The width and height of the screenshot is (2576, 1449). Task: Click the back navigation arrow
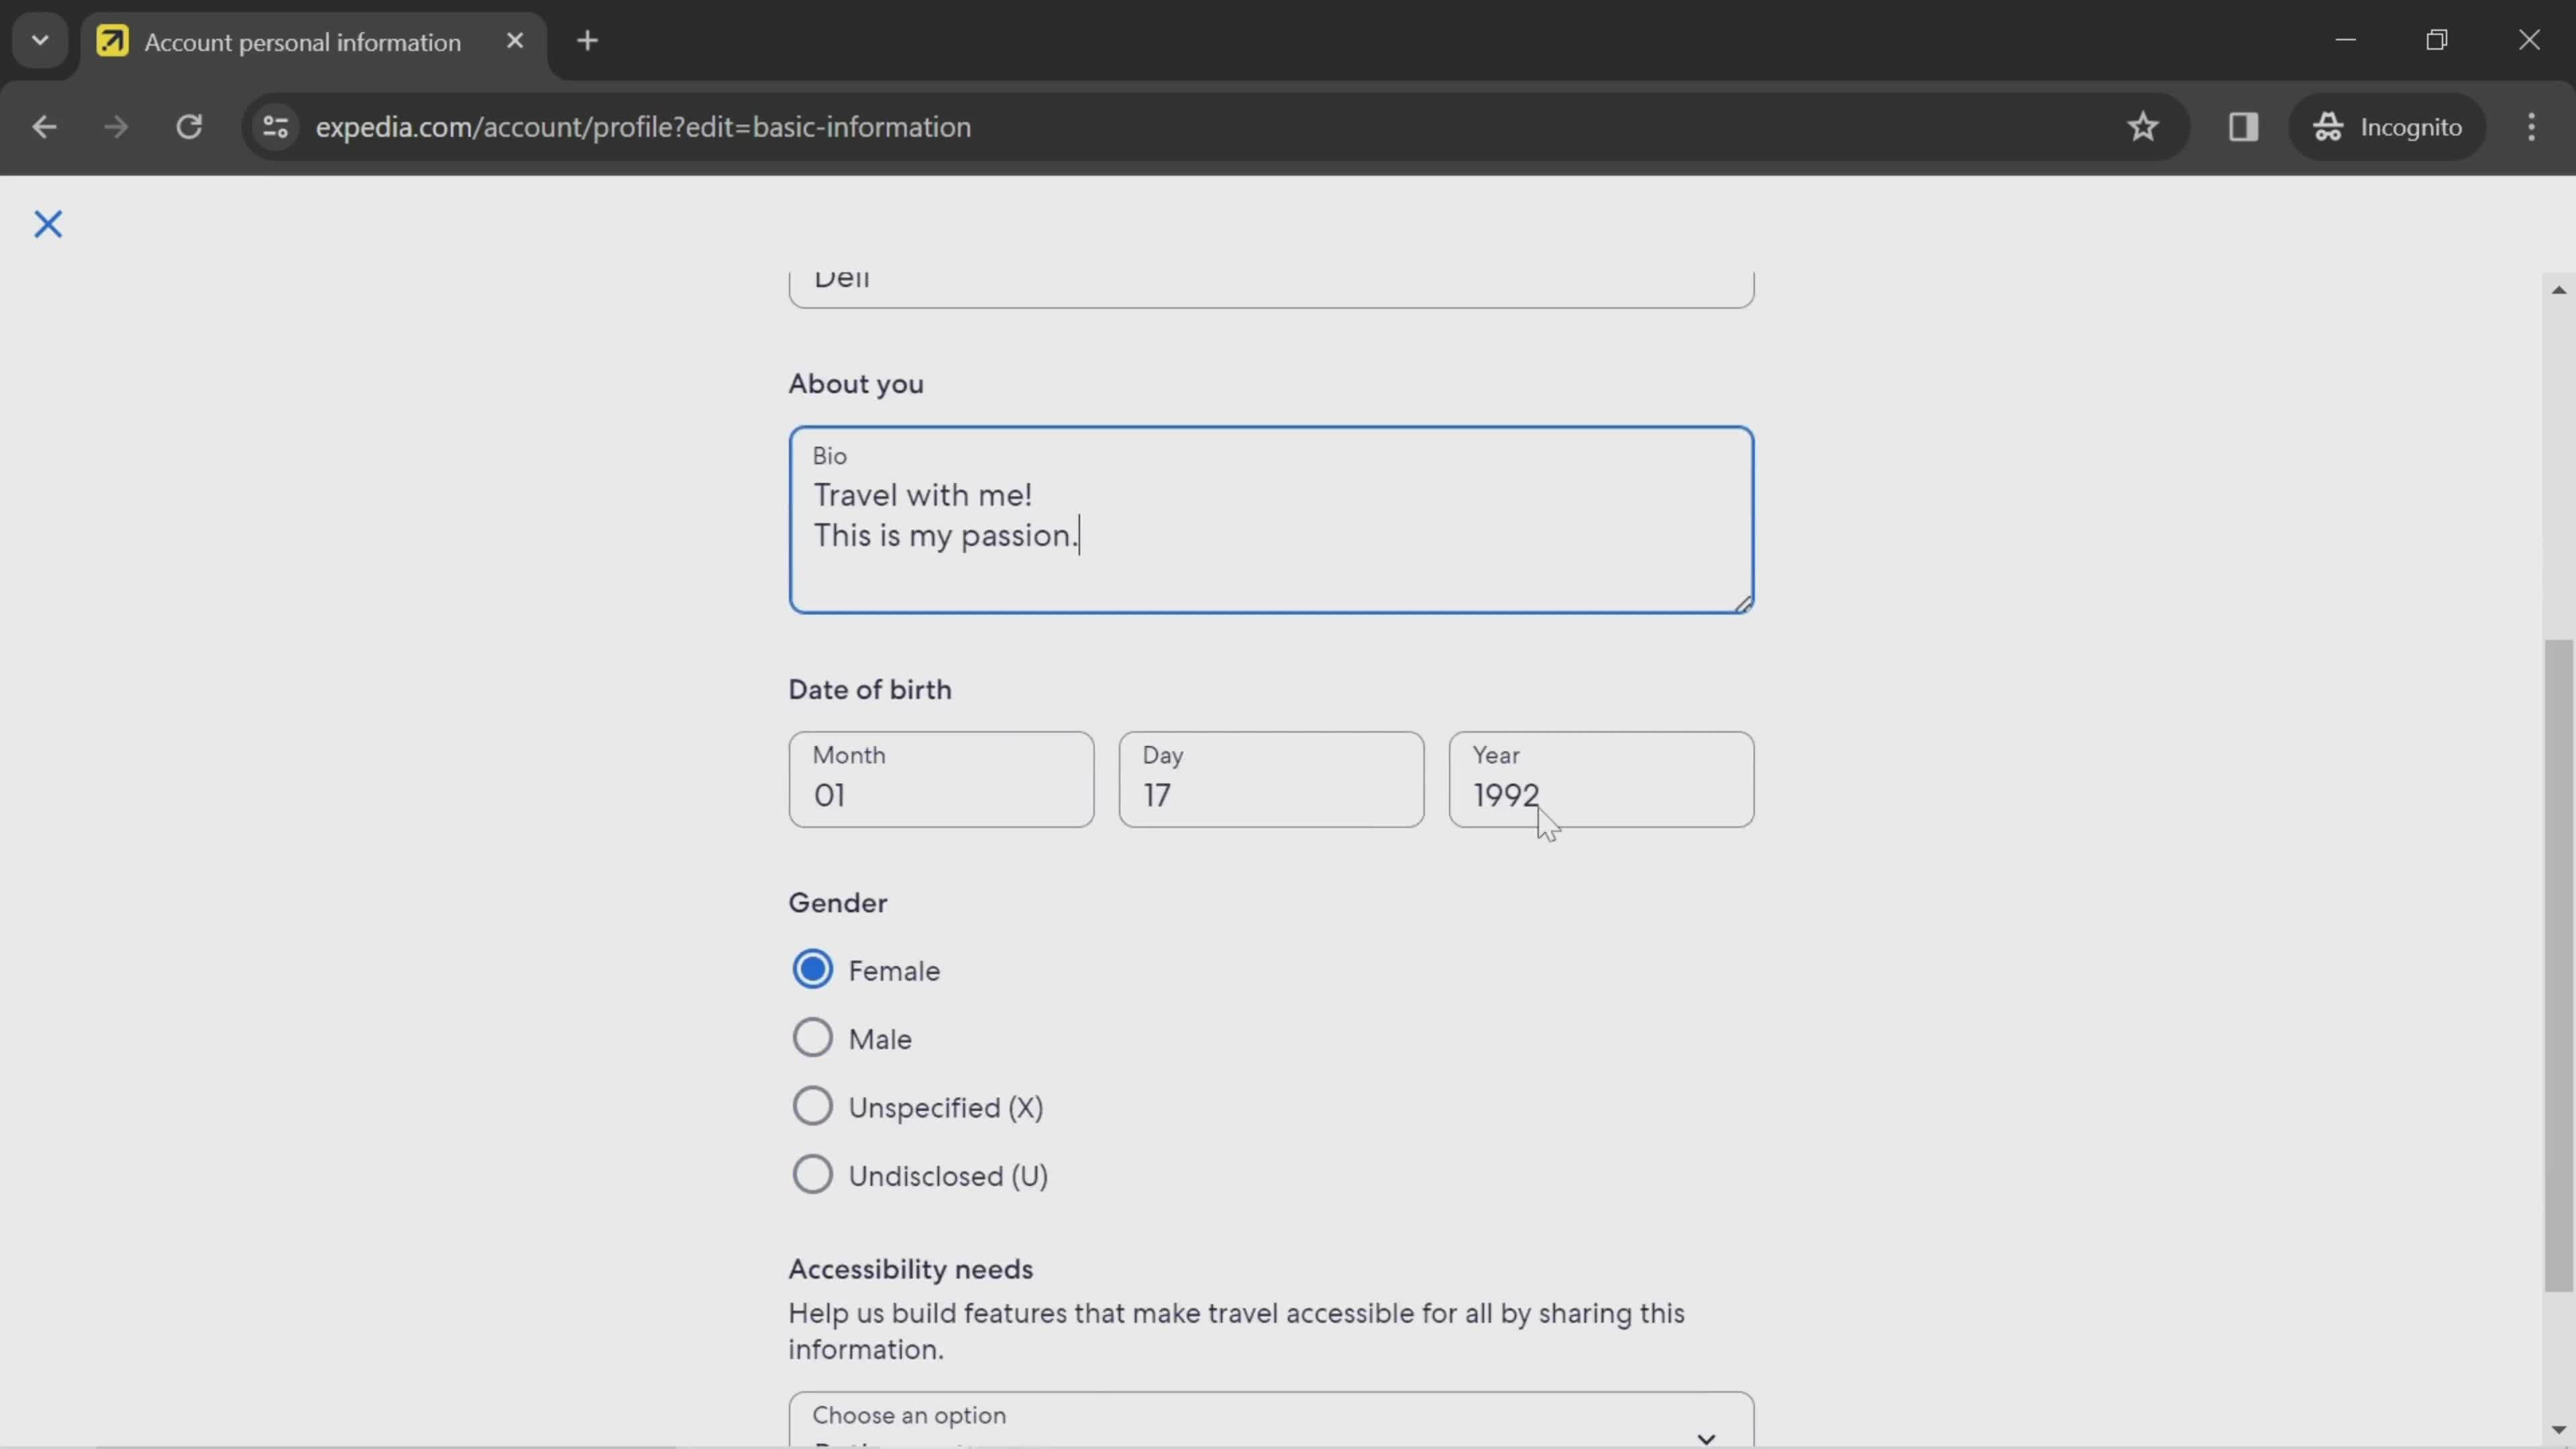[44, 125]
